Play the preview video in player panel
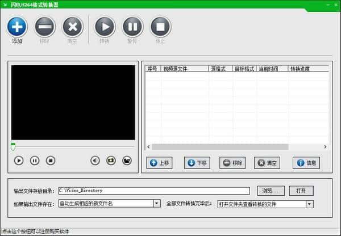 click(19, 161)
